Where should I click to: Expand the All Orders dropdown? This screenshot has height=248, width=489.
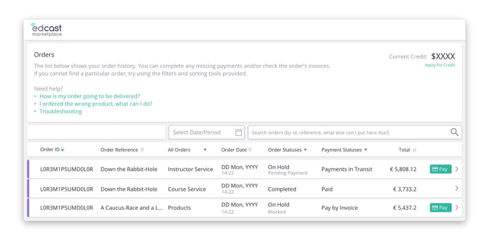coord(187,150)
